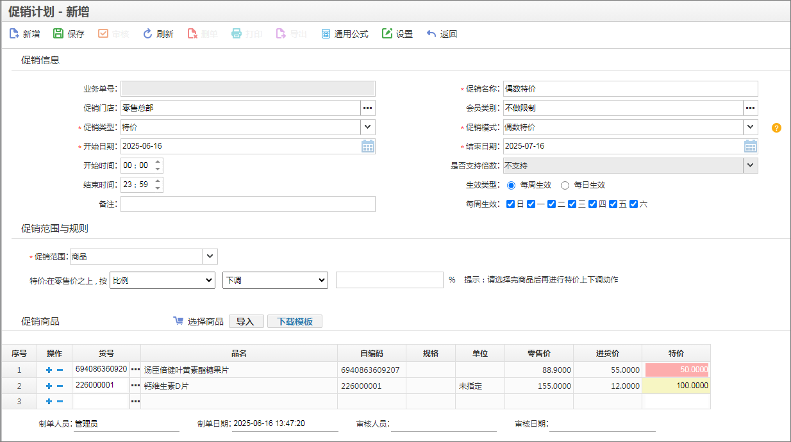791x442 pixels.
Task: Click the orange help question mark
Action: tap(776, 127)
